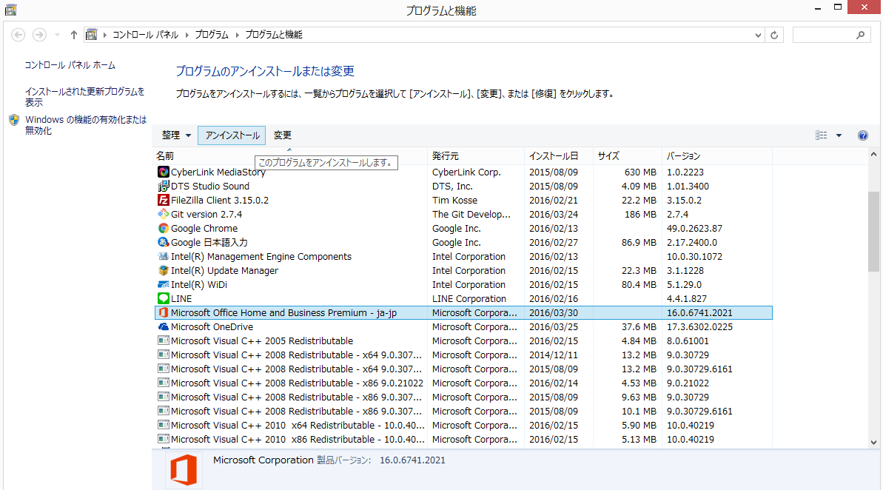
Task: Go up one level with up arrow
Action: point(74,35)
